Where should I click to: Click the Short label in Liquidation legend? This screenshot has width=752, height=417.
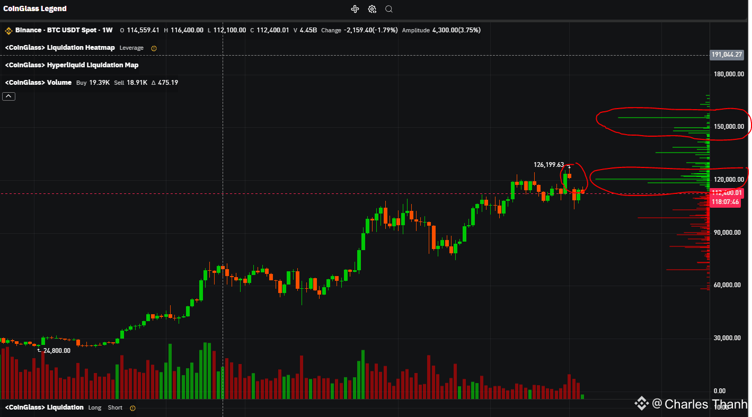coord(115,407)
